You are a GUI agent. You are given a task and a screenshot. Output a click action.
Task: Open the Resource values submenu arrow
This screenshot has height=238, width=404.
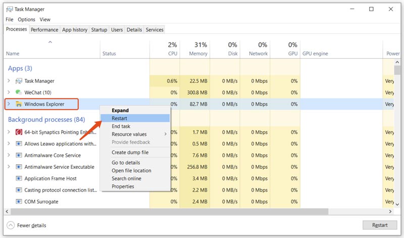pyautogui.click(x=166, y=134)
